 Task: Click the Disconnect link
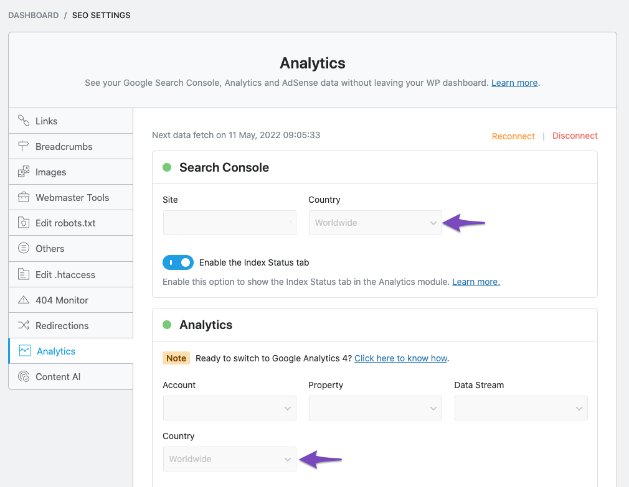pos(575,136)
